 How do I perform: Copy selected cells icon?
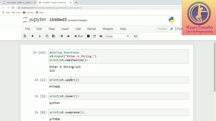point(47,36)
